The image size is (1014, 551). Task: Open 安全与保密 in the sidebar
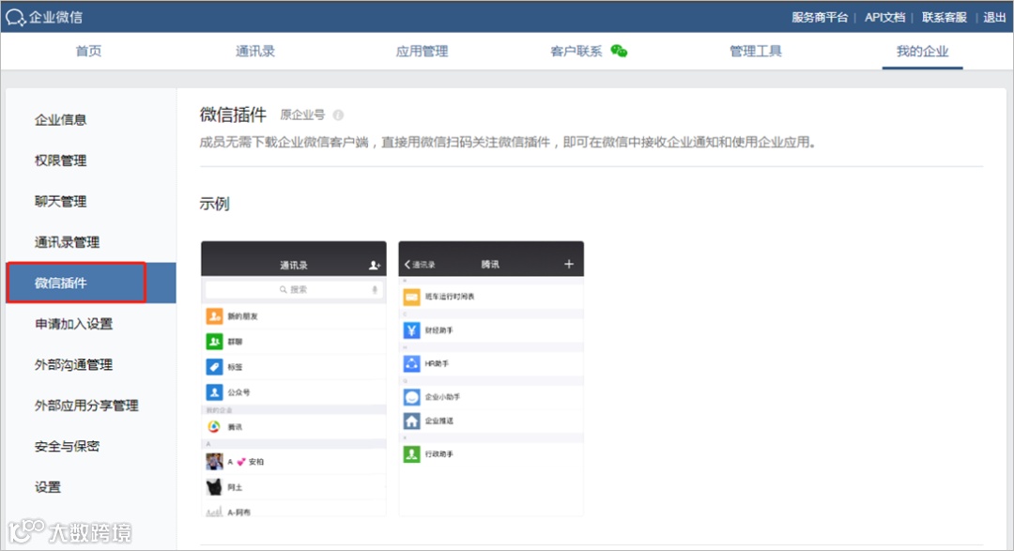click(x=68, y=446)
